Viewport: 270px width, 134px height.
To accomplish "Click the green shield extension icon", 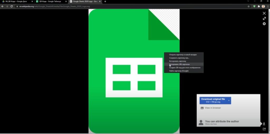I will coord(254,6).
